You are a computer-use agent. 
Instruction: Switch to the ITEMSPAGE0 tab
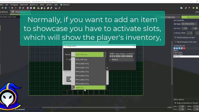[21, 12]
